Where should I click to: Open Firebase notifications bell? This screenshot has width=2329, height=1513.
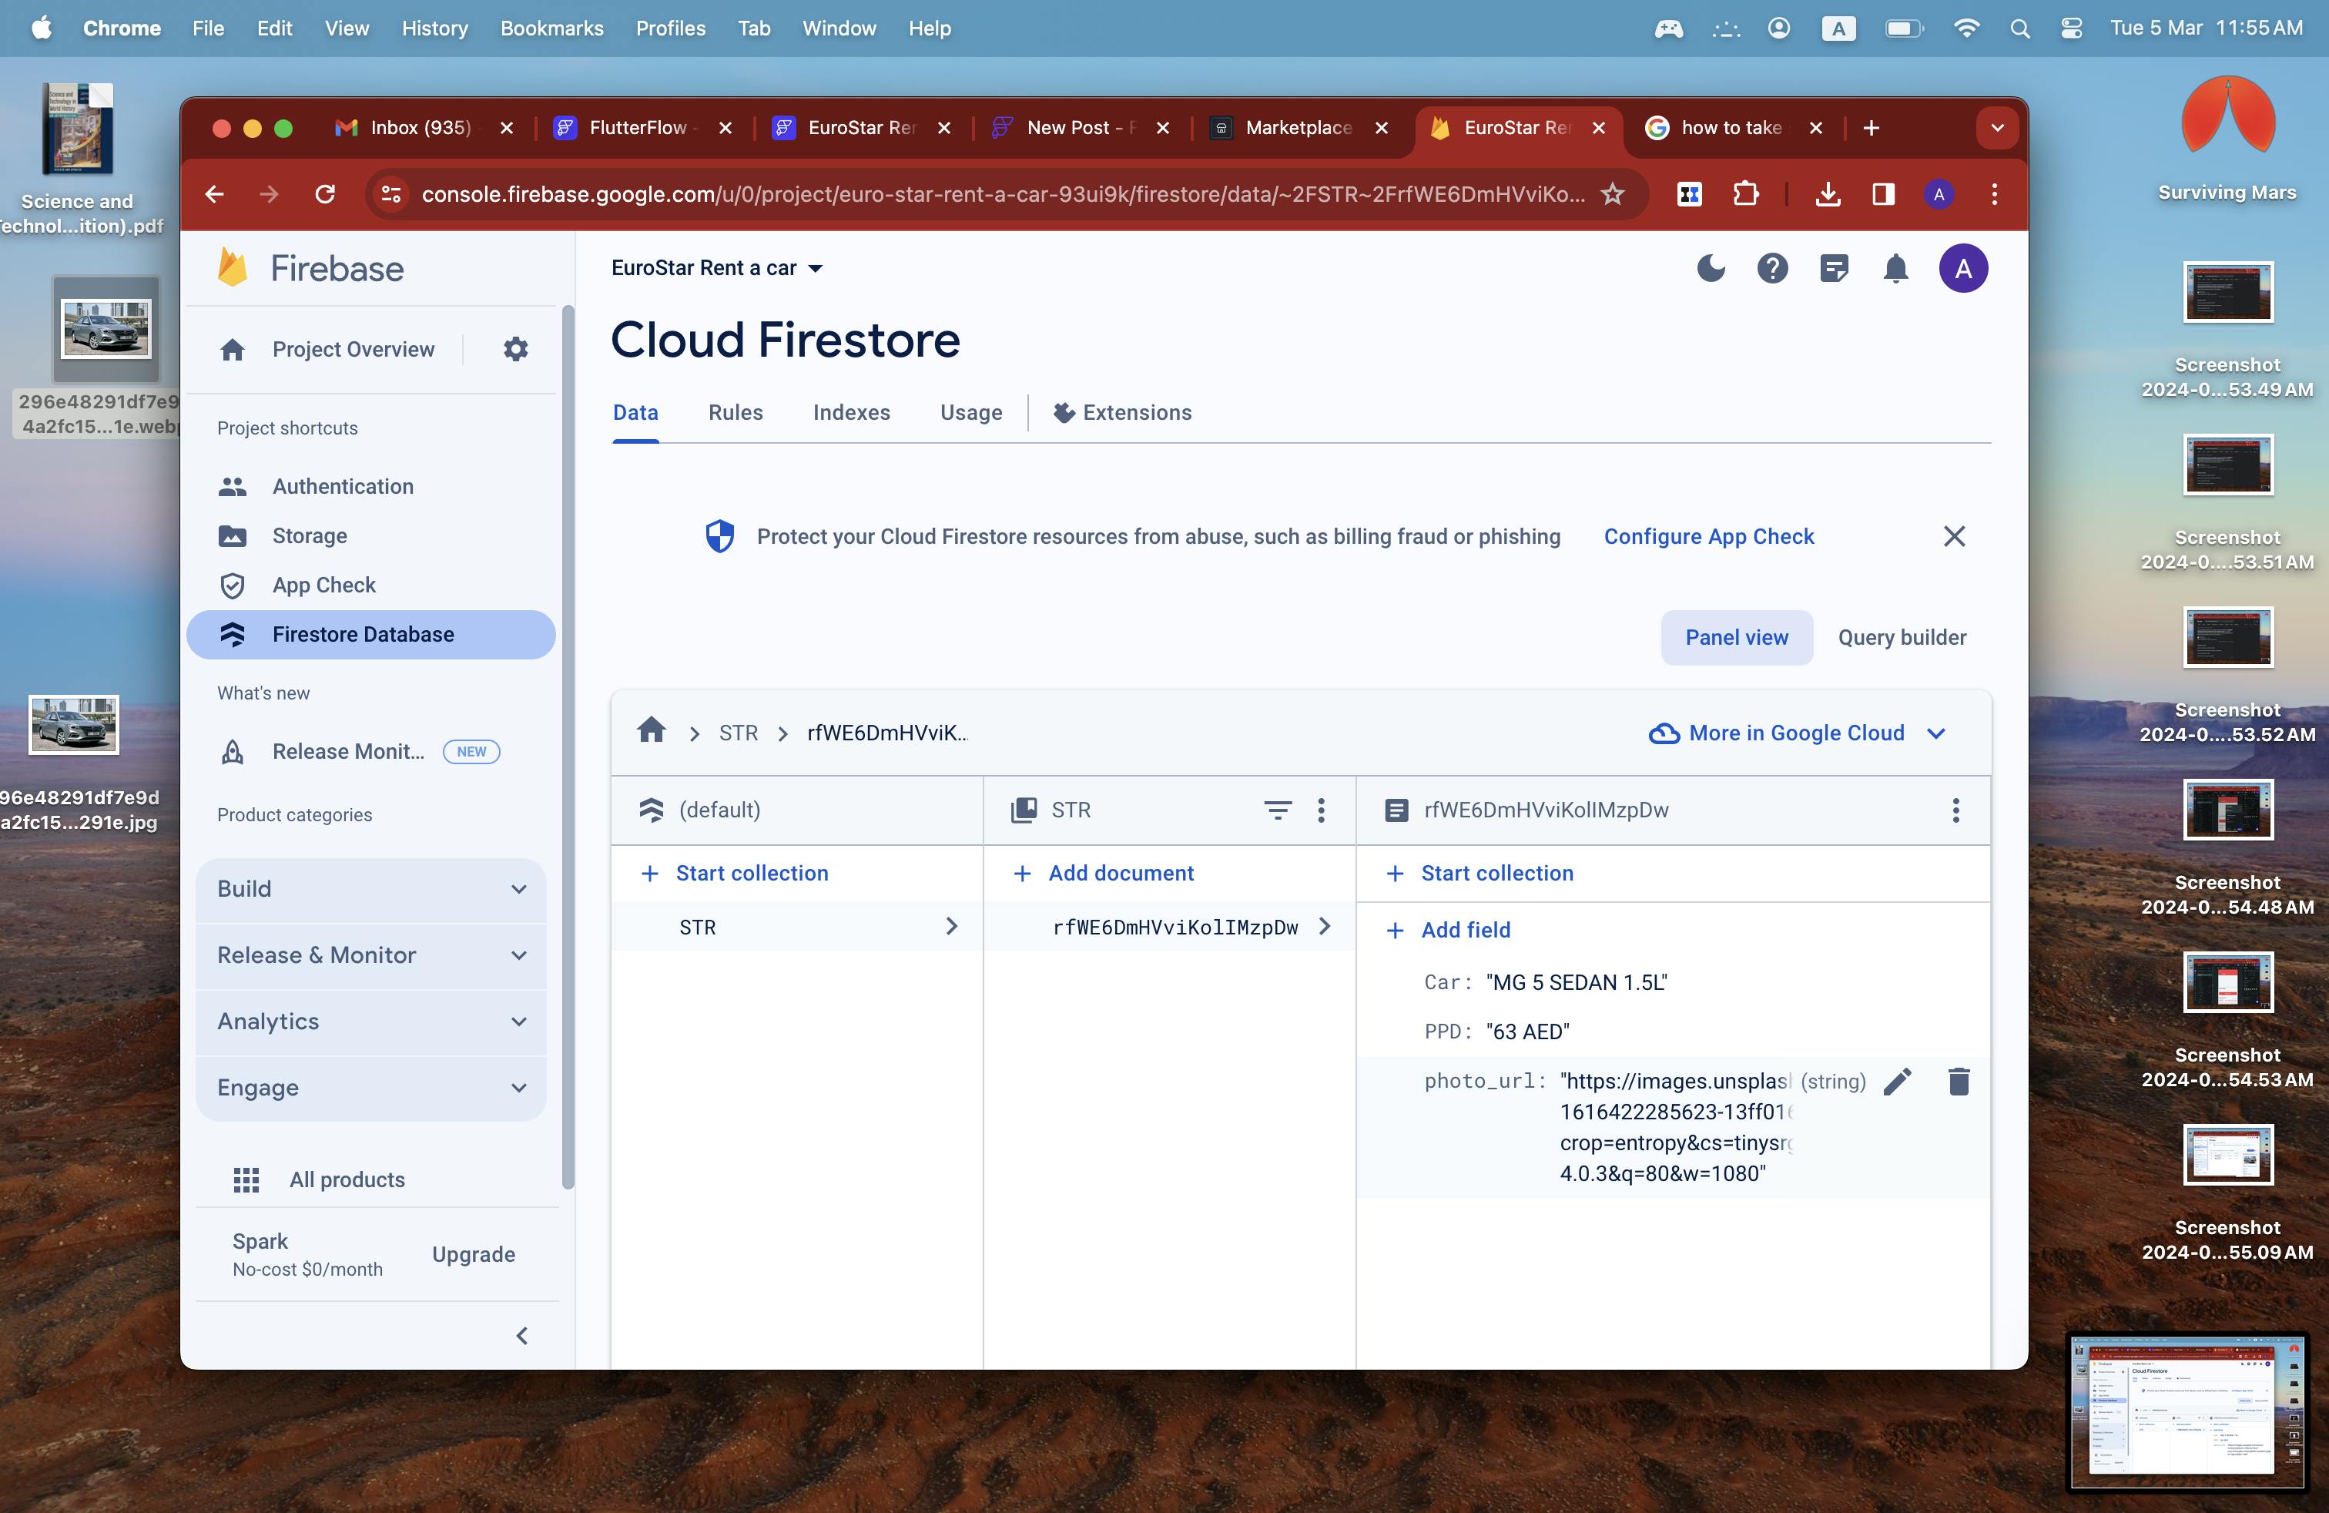(1895, 268)
